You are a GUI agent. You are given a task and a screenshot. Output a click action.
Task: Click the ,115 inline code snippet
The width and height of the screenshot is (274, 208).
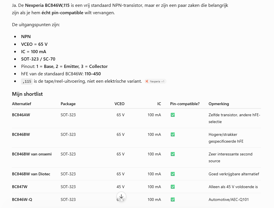27,82
